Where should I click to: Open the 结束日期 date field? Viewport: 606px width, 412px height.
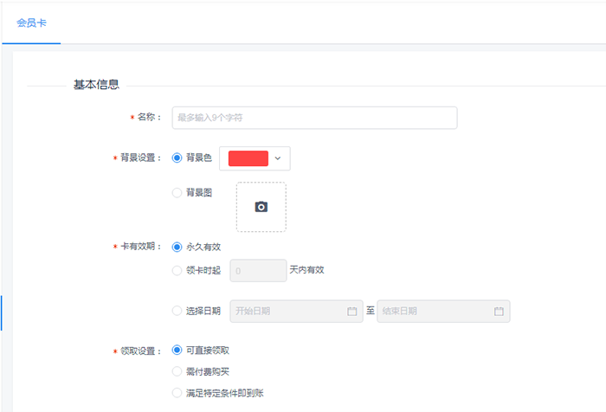click(x=443, y=311)
